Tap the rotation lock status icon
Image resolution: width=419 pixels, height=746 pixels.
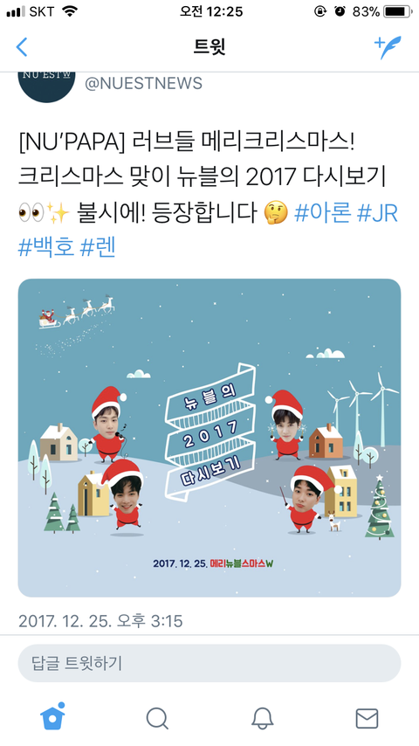pos(320,11)
